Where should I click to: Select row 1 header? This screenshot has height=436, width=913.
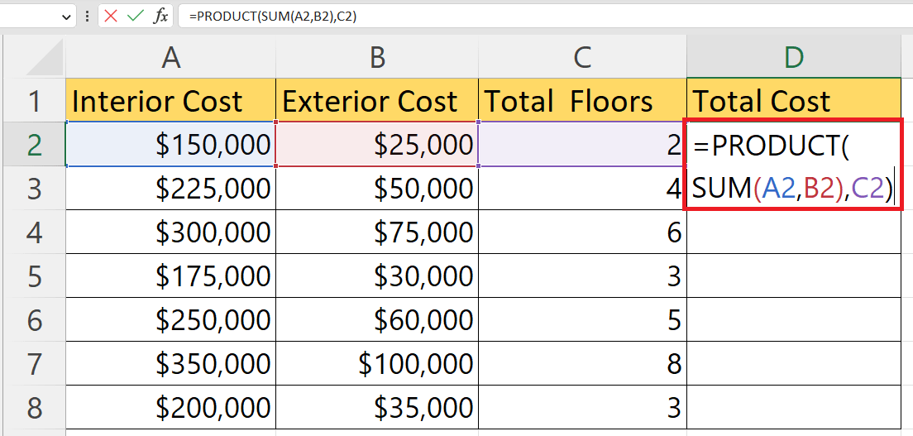tap(35, 101)
